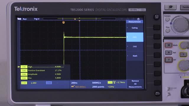Viewport: 189px width, 106px height.
Task: Push the bezel button beside highlighted CH1
Action: pyautogui.click(x=157, y=37)
